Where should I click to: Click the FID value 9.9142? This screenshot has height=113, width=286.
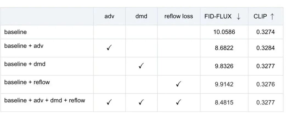[224, 84]
